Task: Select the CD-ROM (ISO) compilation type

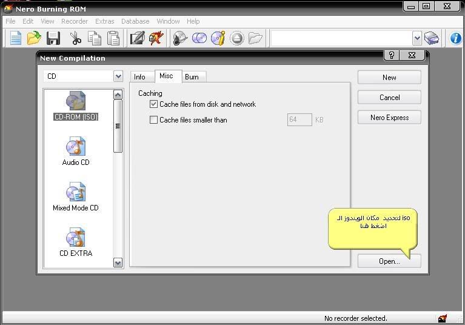Action: coord(76,106)
